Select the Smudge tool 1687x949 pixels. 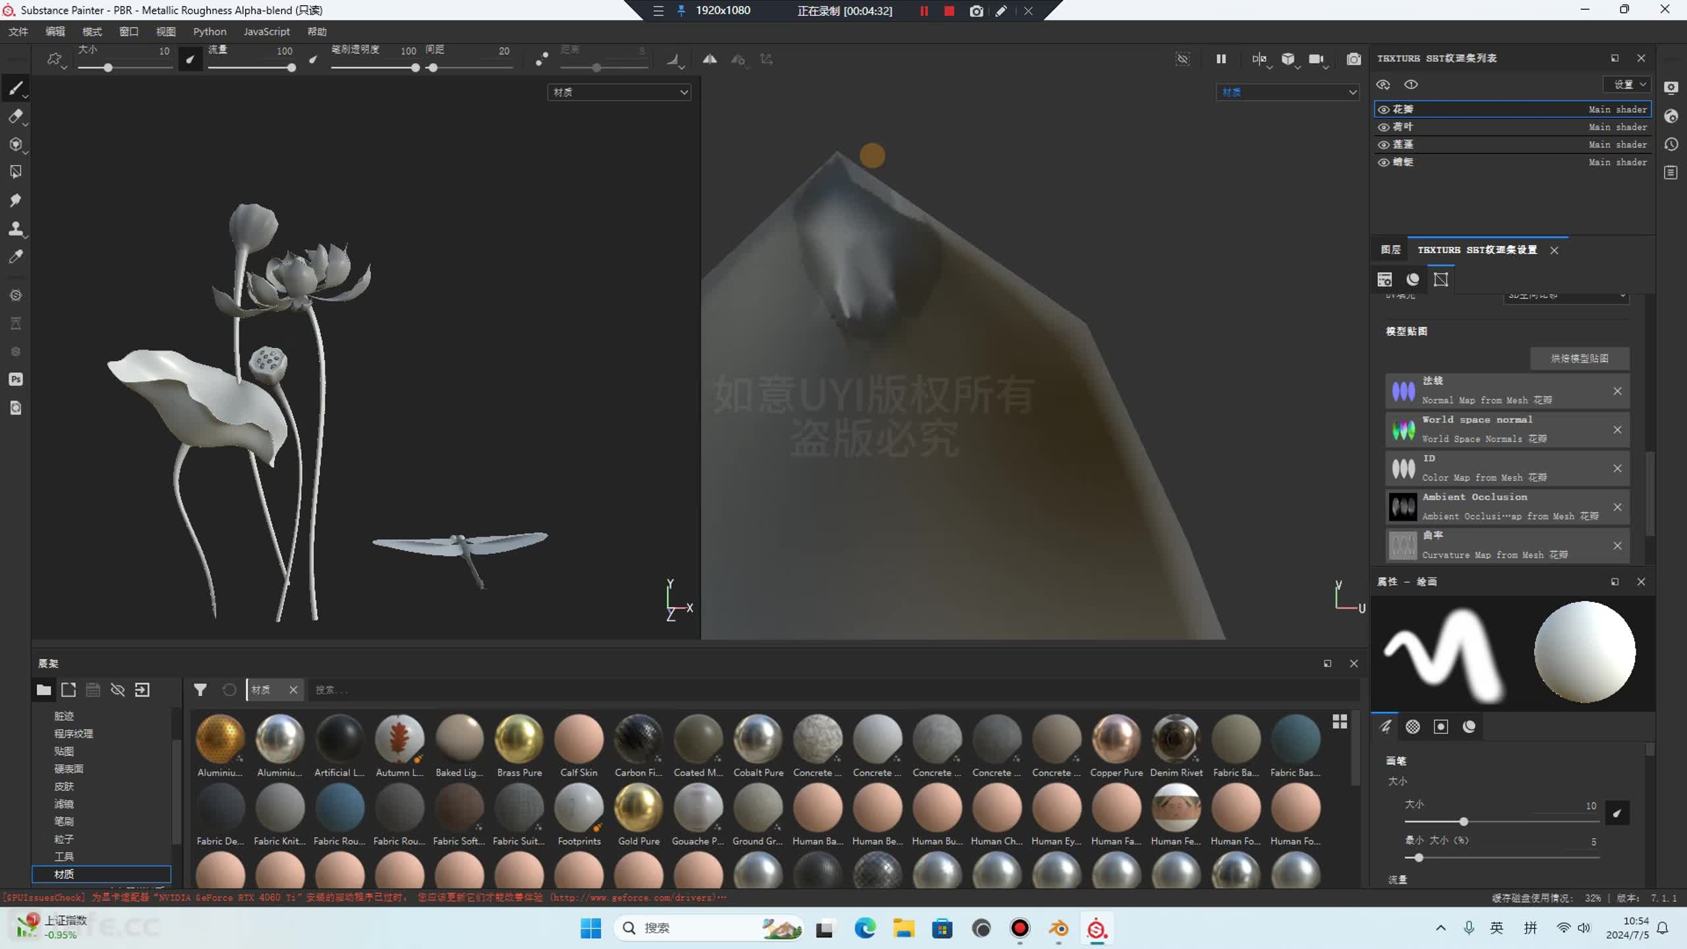click(x=16, y=200)
